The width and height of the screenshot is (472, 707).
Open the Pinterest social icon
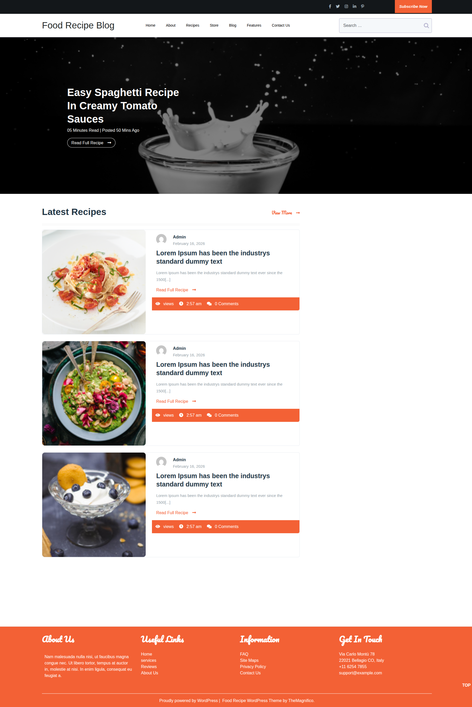[363, 6]
